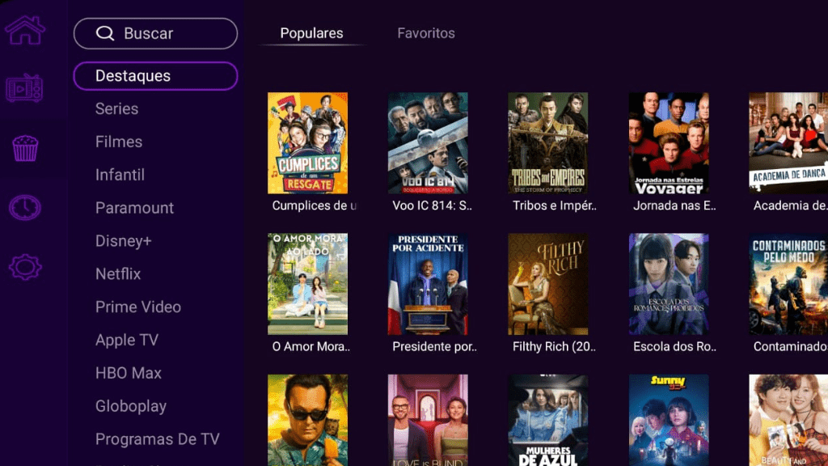Open the live TV icon
This screenshot has height=466, width=828.
24,88
